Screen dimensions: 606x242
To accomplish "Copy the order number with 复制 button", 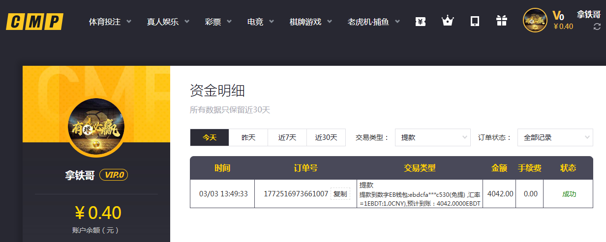I will coord(340,194).
